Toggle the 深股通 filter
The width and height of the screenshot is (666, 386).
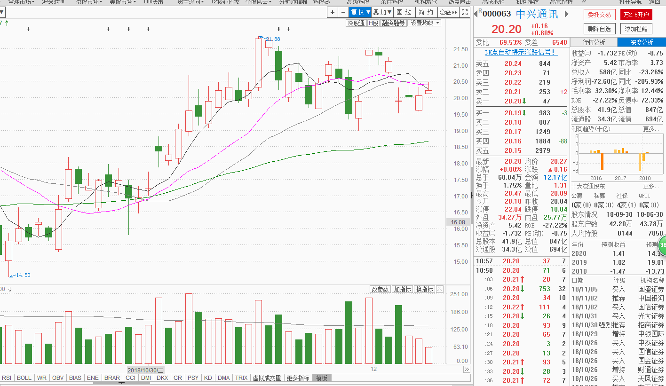(x=356, y=23)
